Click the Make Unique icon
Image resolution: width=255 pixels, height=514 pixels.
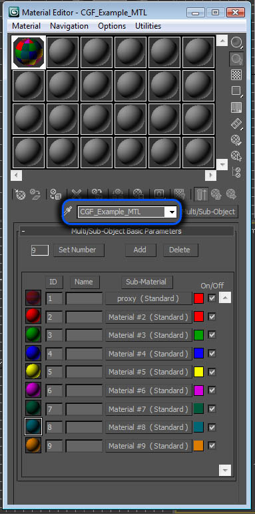click(x=118, y=194)
